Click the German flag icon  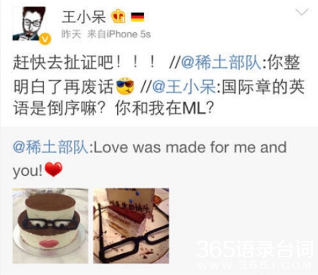(138, 17)
